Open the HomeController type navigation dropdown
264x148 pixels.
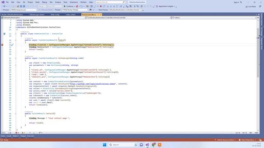click(129, 18)
